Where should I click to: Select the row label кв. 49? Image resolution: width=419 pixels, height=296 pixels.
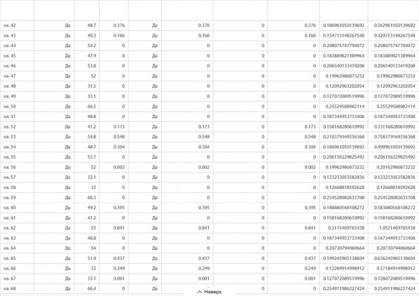tap(10, 96)
